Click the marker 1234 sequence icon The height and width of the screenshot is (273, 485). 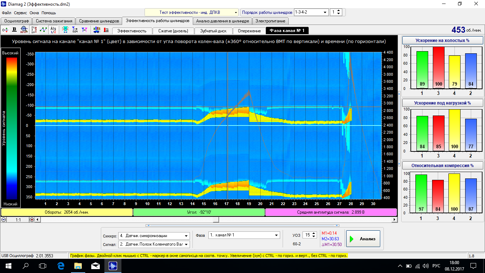(x=75, y=30)
